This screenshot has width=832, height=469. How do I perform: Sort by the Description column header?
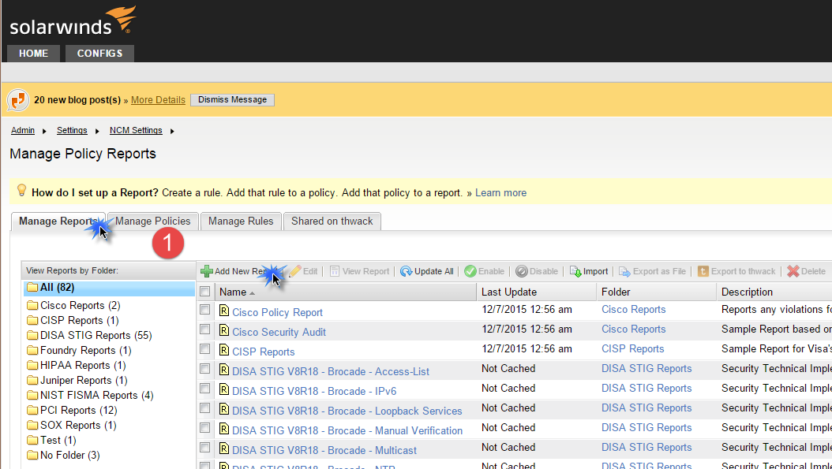(x=774, y=292)
